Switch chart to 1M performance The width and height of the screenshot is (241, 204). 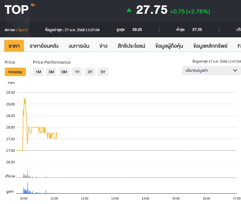38,72
